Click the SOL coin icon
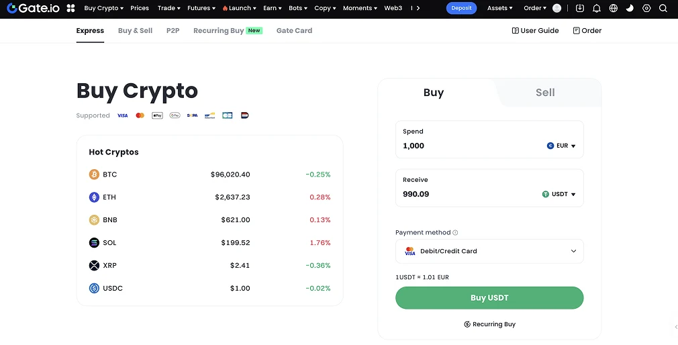 [x=94, y=242]
